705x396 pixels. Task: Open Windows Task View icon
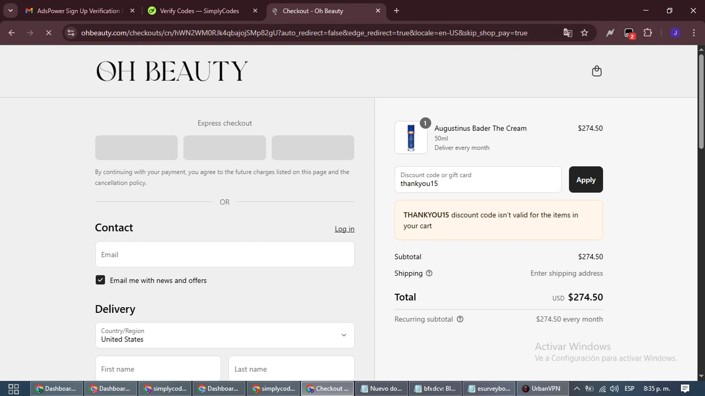click(14, 389)
